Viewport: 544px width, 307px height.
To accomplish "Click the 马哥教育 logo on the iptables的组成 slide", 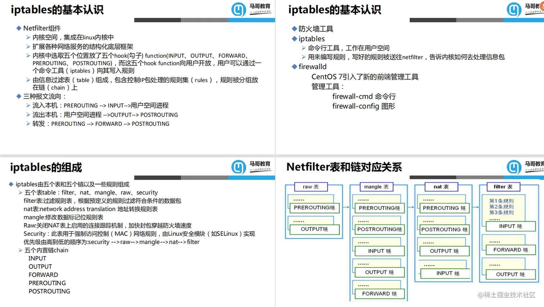I will tap(251, 167).
